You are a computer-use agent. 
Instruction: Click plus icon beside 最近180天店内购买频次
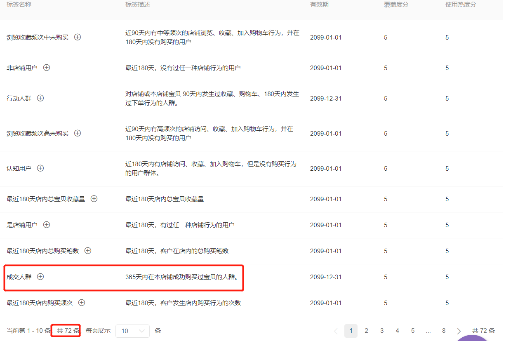pyautogui.click(x=82, y=303)
